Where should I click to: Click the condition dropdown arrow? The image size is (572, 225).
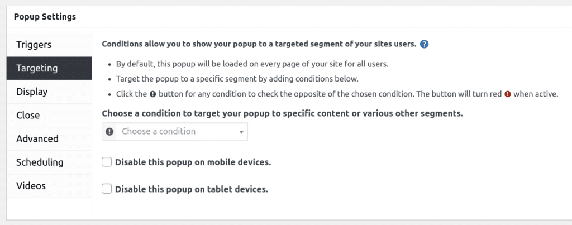pyautogui.click(x=241, y=132)
